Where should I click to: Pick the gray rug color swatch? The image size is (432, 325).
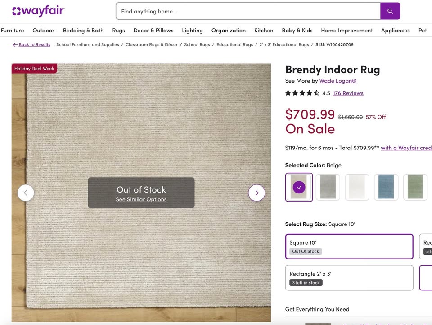click(328, 187)
